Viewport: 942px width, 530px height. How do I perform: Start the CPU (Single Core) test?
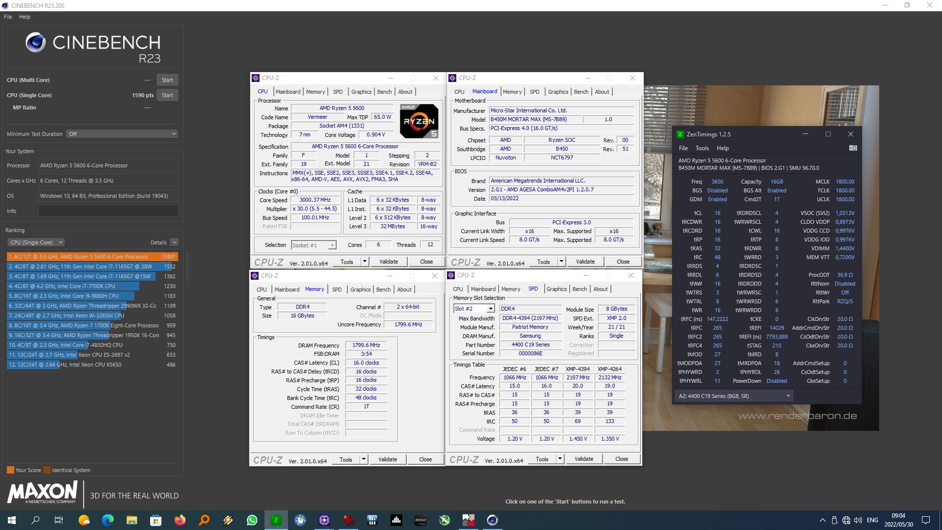click(x=167, y=95)
